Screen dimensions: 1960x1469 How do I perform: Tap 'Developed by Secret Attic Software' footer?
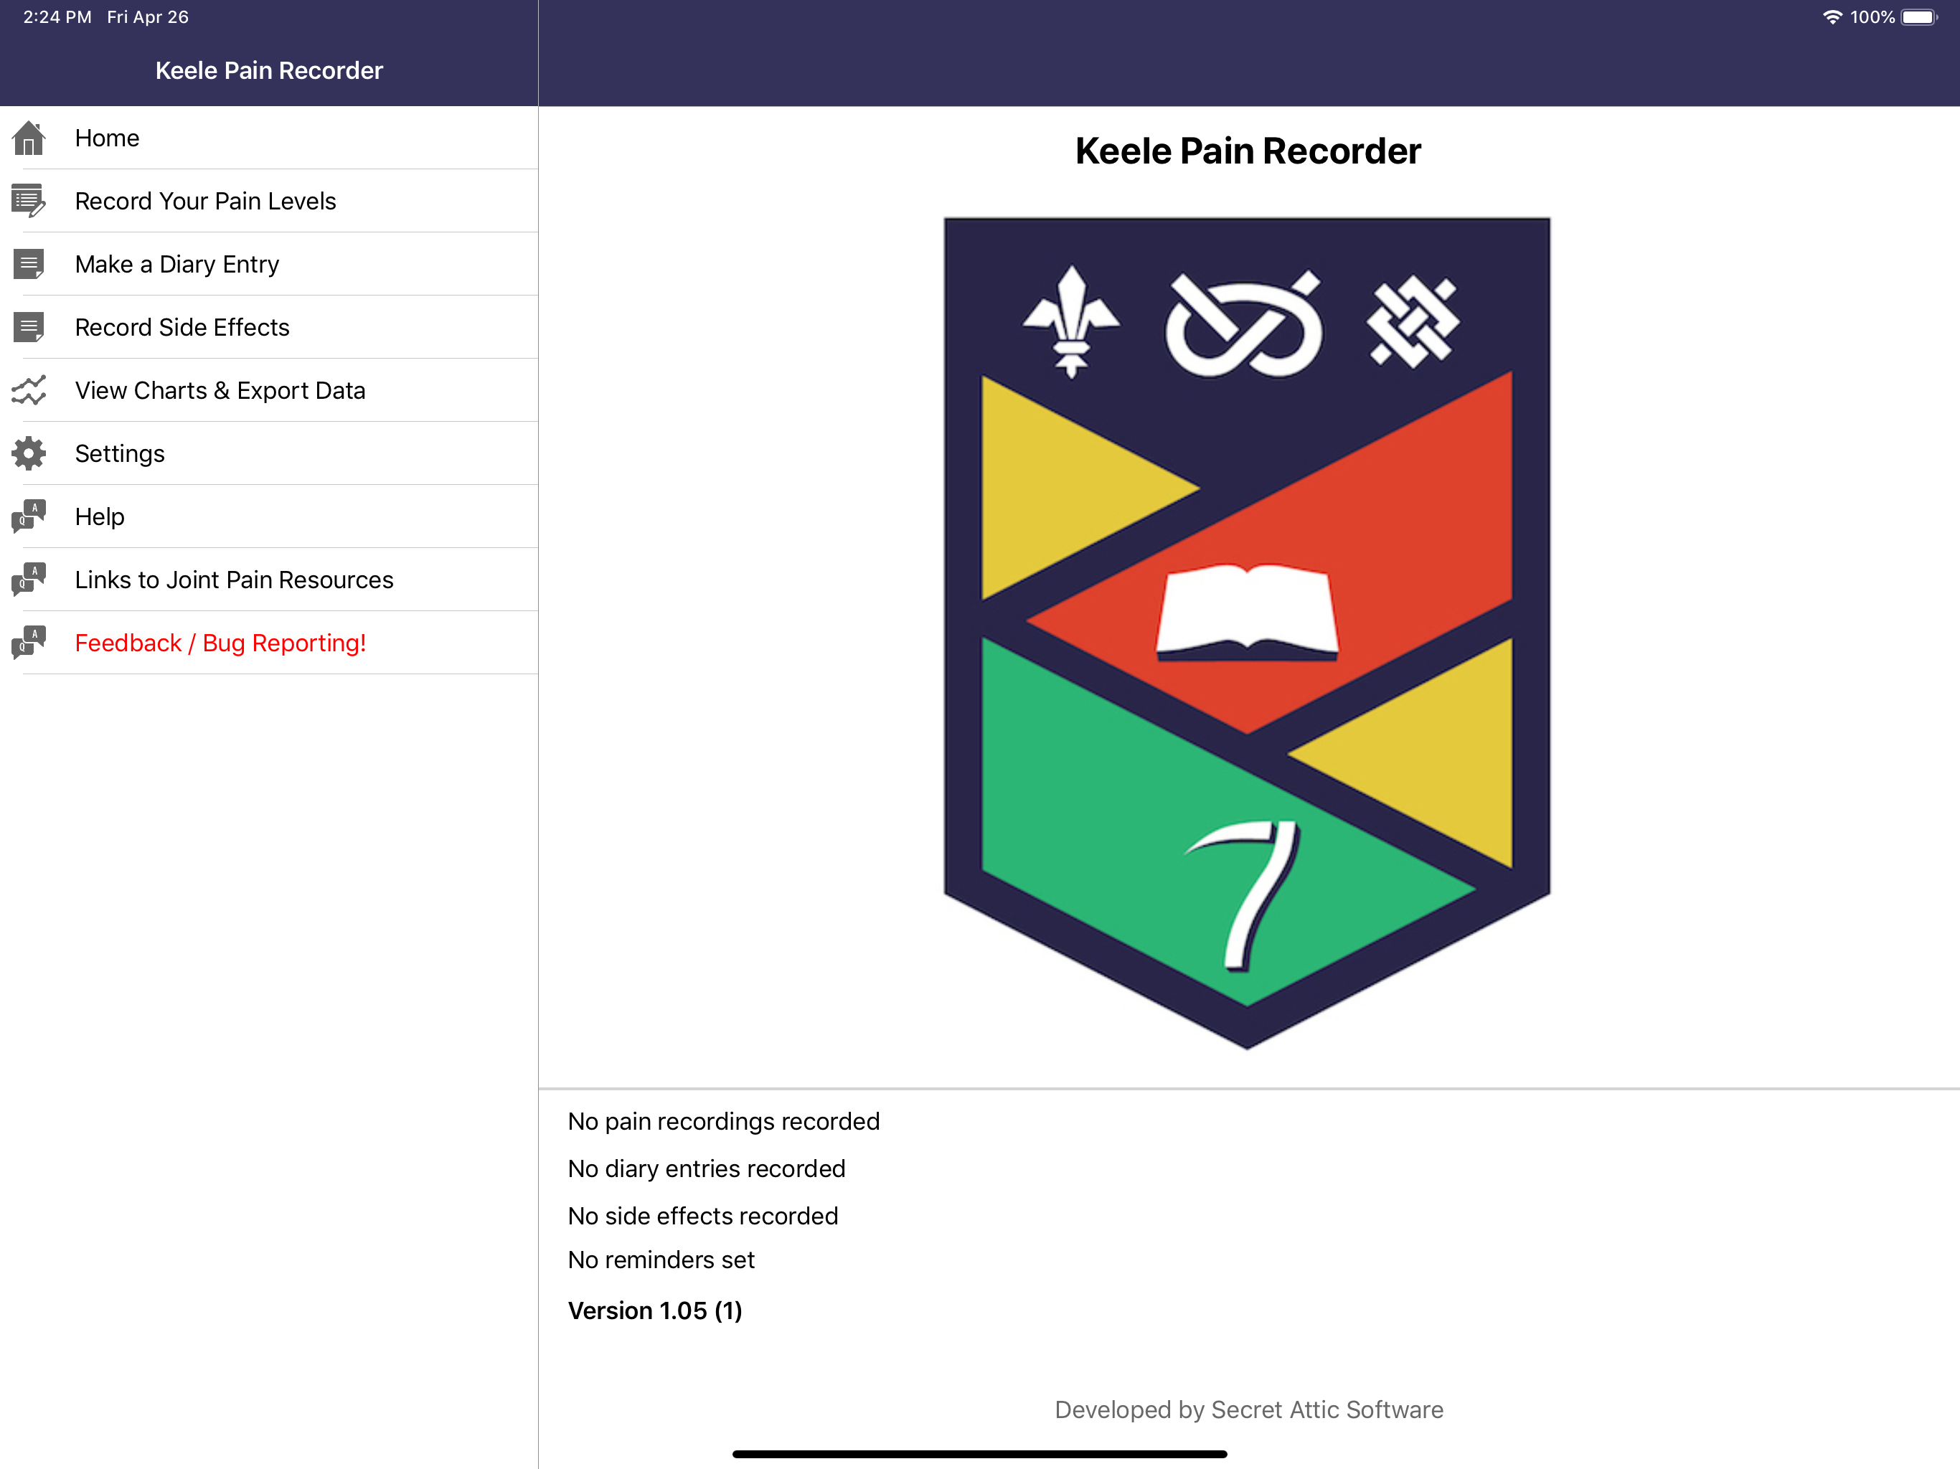(1248, 1409)
